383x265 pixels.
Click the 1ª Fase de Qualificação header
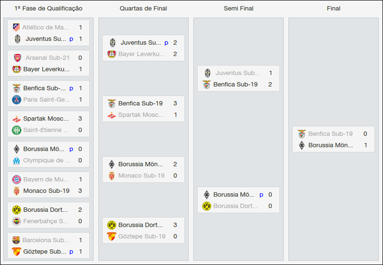pos(48,9)
